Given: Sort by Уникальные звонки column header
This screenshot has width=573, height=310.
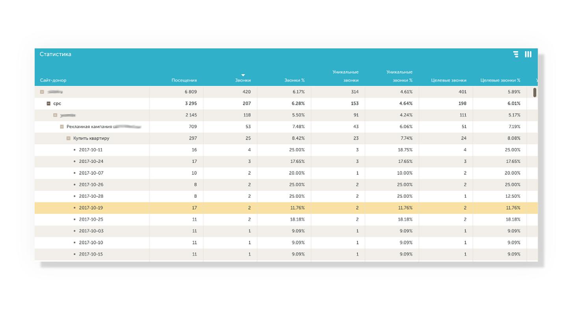Looking at the screenshot, I should [x=345, y=76].
